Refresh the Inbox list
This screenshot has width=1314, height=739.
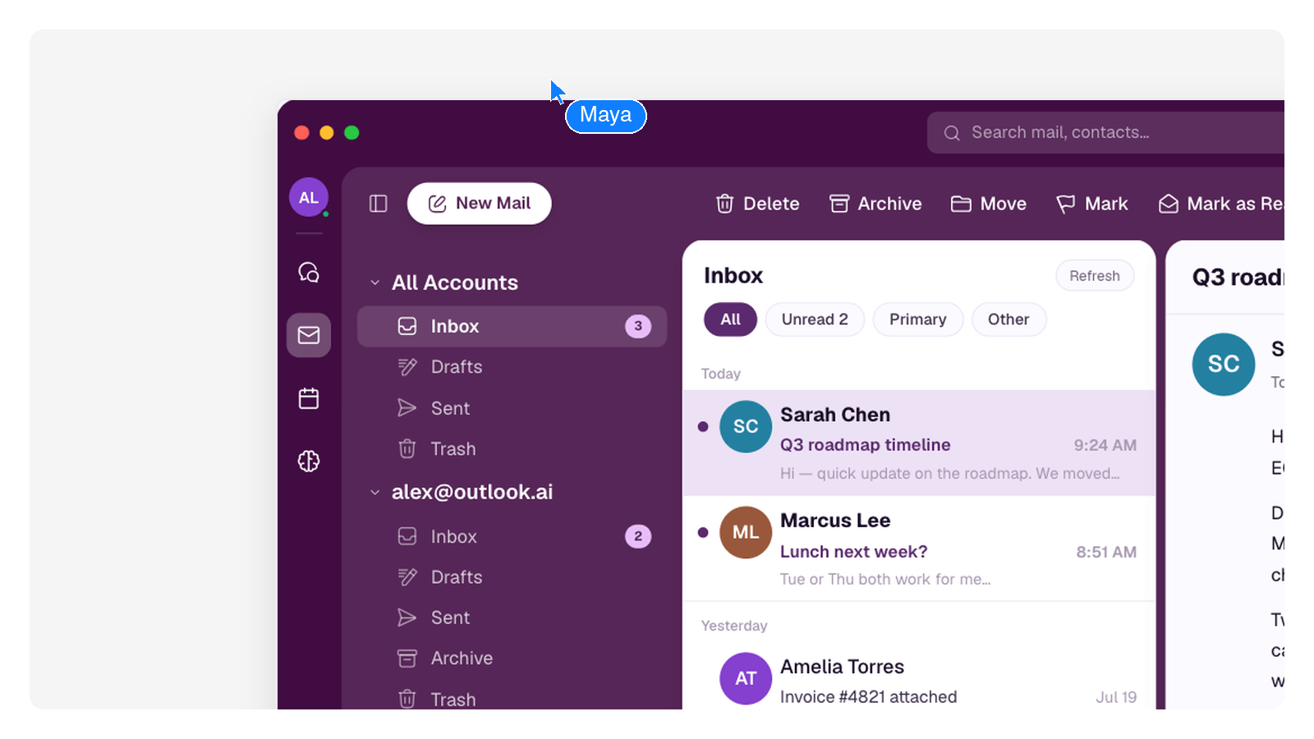tap(1095, 276)
